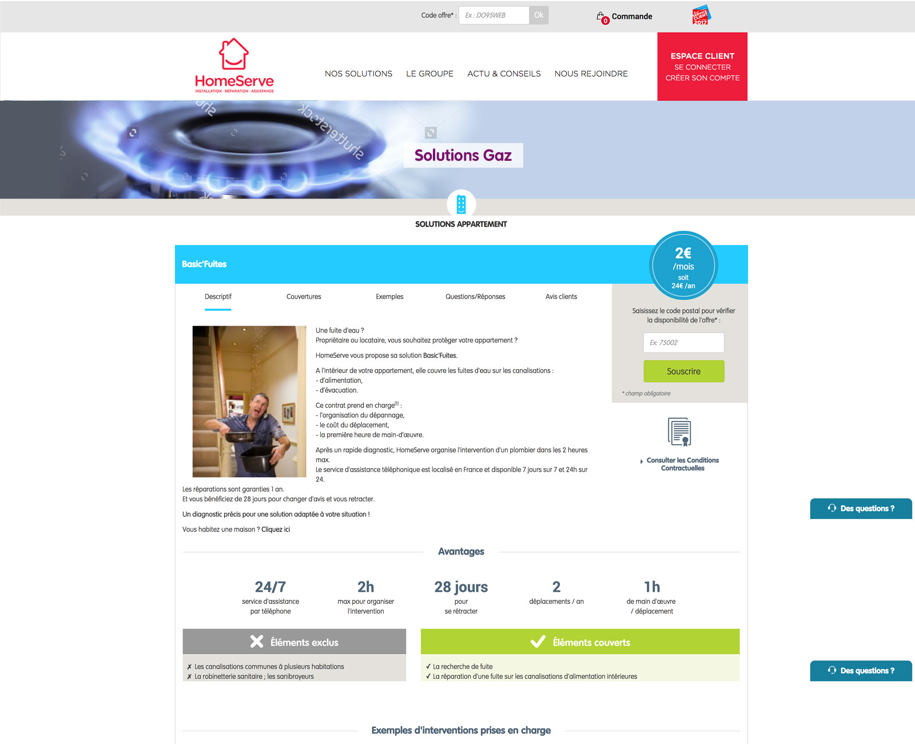Viewport: 915px width, 744px height.
Task: Click the 1h de main d'œuvre figure
Action: (x=651, y=597)
